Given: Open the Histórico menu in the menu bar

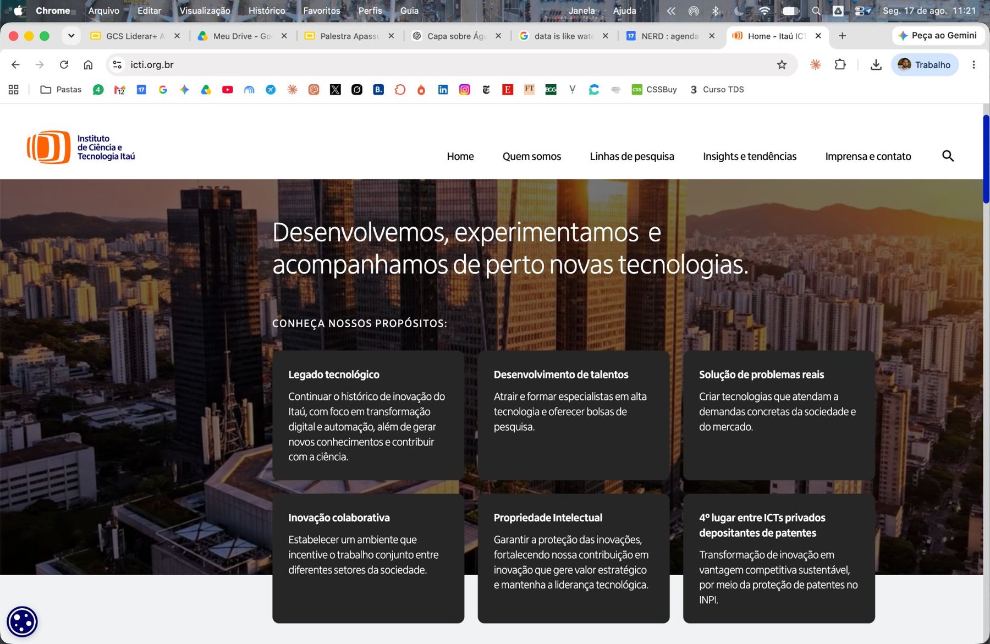Looking at the screenshot, I should (x=267, y=10).
